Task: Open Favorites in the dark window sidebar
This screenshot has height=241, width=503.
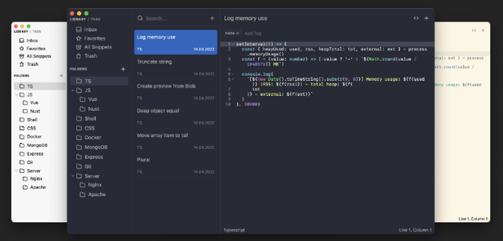Action: [91, 39]
